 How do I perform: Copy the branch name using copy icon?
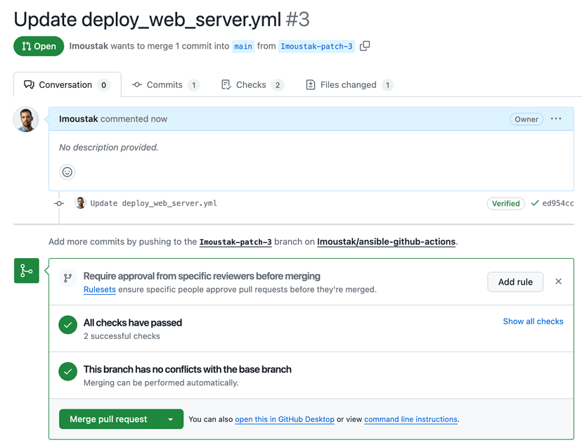point(365,46)
